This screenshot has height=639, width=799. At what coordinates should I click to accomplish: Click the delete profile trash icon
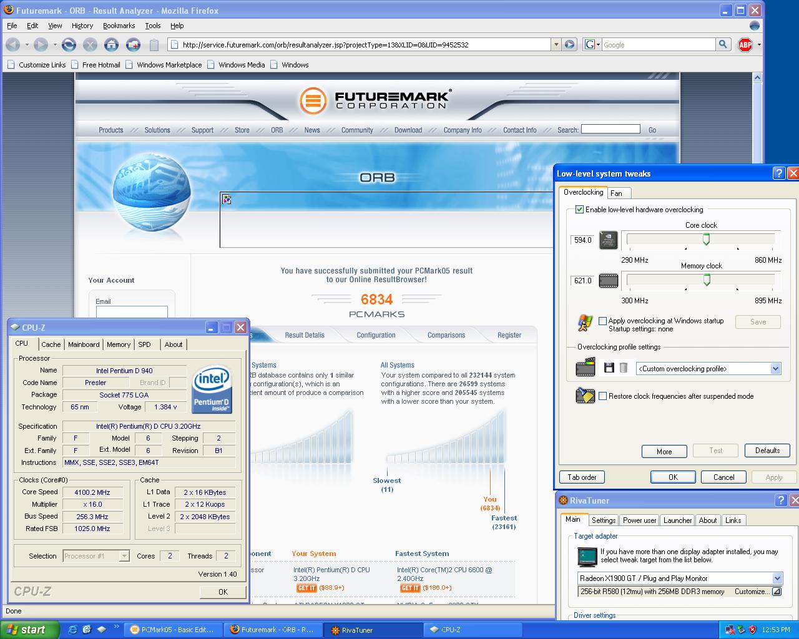point(623,368)
